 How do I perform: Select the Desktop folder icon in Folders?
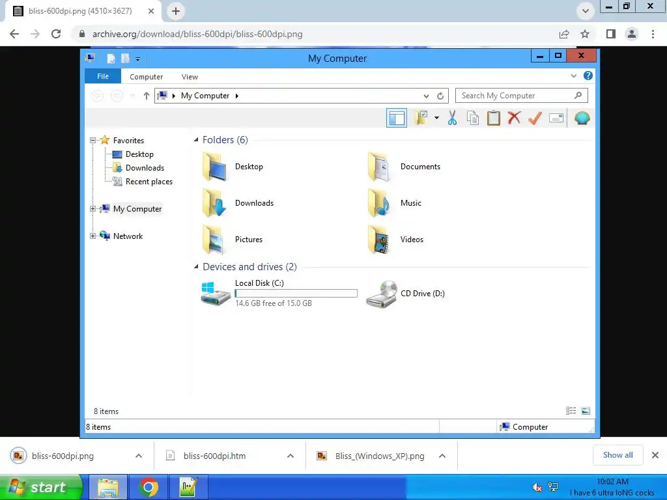tap(215, 167)
